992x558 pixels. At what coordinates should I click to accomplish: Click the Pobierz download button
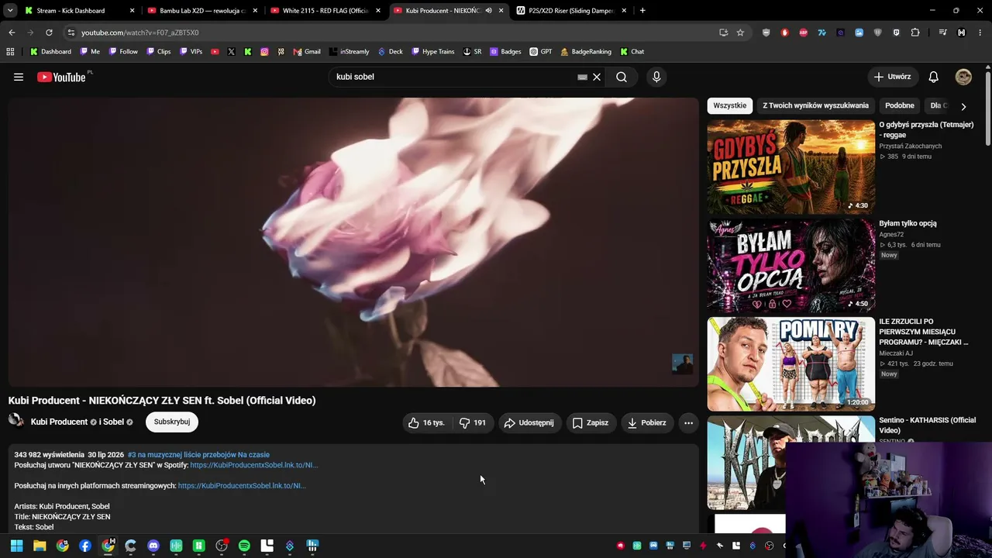pyautogui.click(x=646, y=422)
